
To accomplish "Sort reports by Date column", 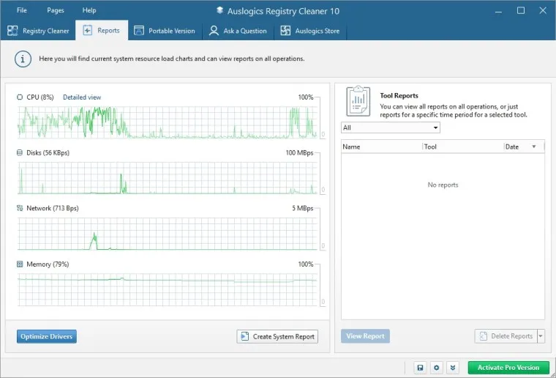I will coord(524,147).
